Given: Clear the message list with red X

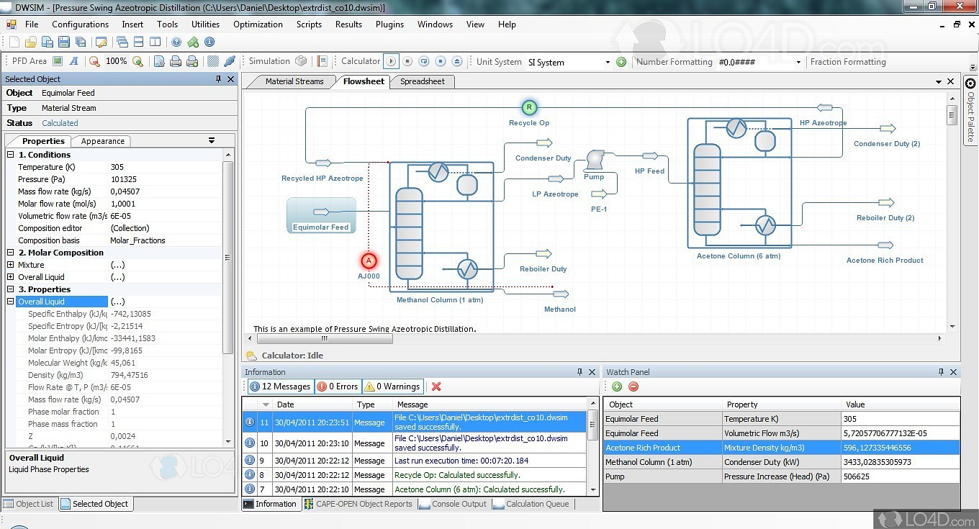Looking at the screenshot, I should [x=436, y=386].
